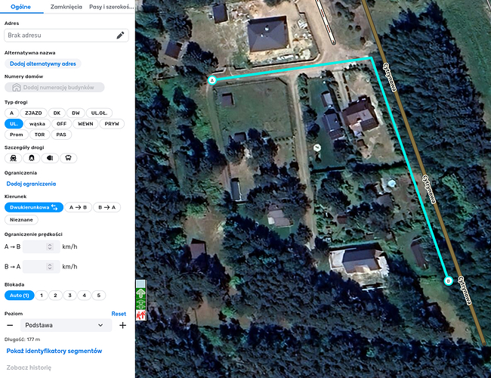Open the 'Pasy i szerokość' tab
The image size is (491, 378).
[x=112, y=7]
